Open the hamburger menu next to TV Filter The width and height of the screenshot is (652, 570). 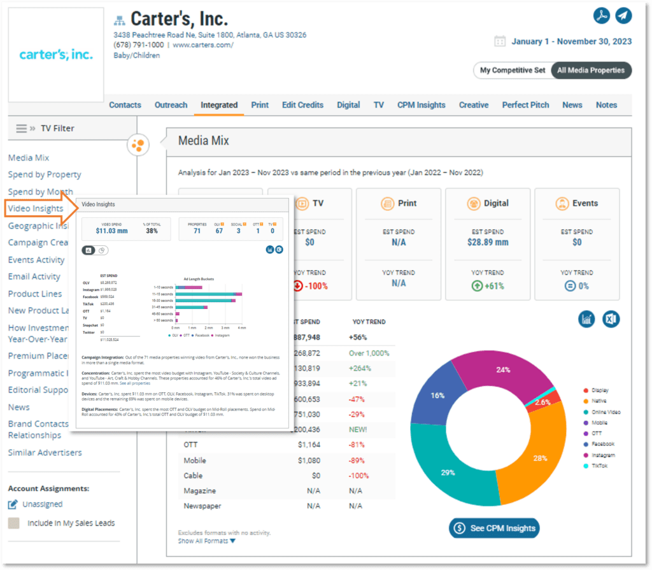tap(21, 129)
